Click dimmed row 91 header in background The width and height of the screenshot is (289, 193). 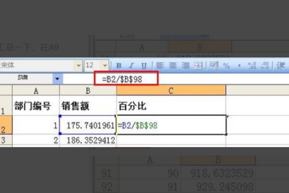click(106, 173)
